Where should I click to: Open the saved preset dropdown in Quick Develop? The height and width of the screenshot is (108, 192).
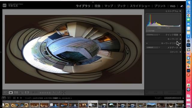[153, 35]
